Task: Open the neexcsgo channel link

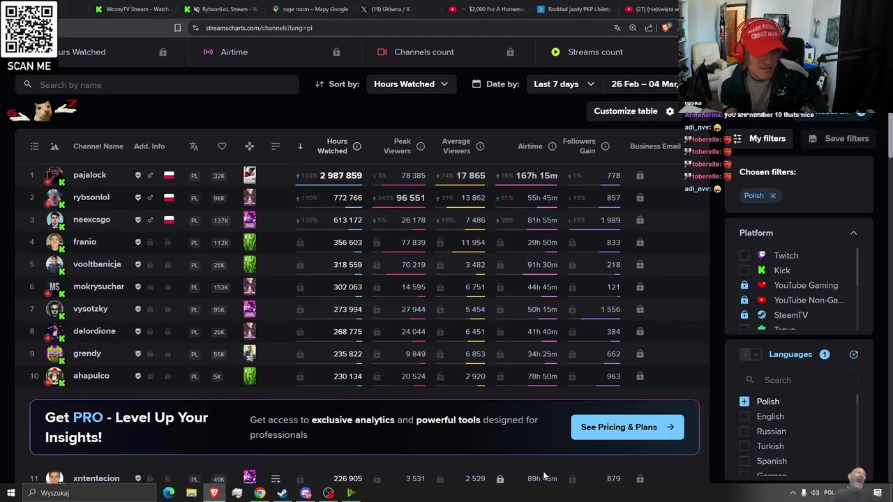Action: 91,220
